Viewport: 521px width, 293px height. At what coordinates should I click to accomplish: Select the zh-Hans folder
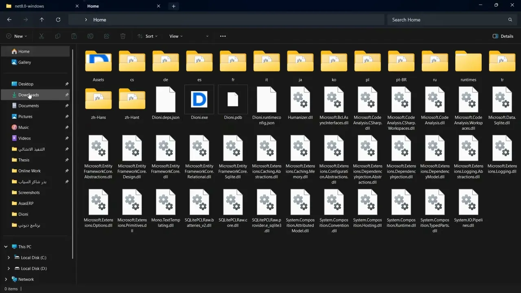click(99, 103)
